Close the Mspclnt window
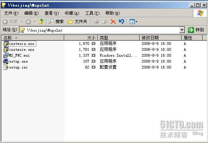The image size is (208, 143). 204,5
